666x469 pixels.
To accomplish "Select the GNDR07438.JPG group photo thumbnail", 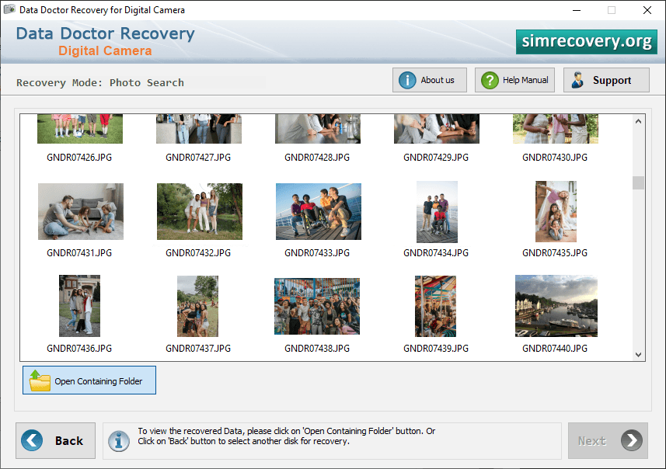I will tap(317, 306).
